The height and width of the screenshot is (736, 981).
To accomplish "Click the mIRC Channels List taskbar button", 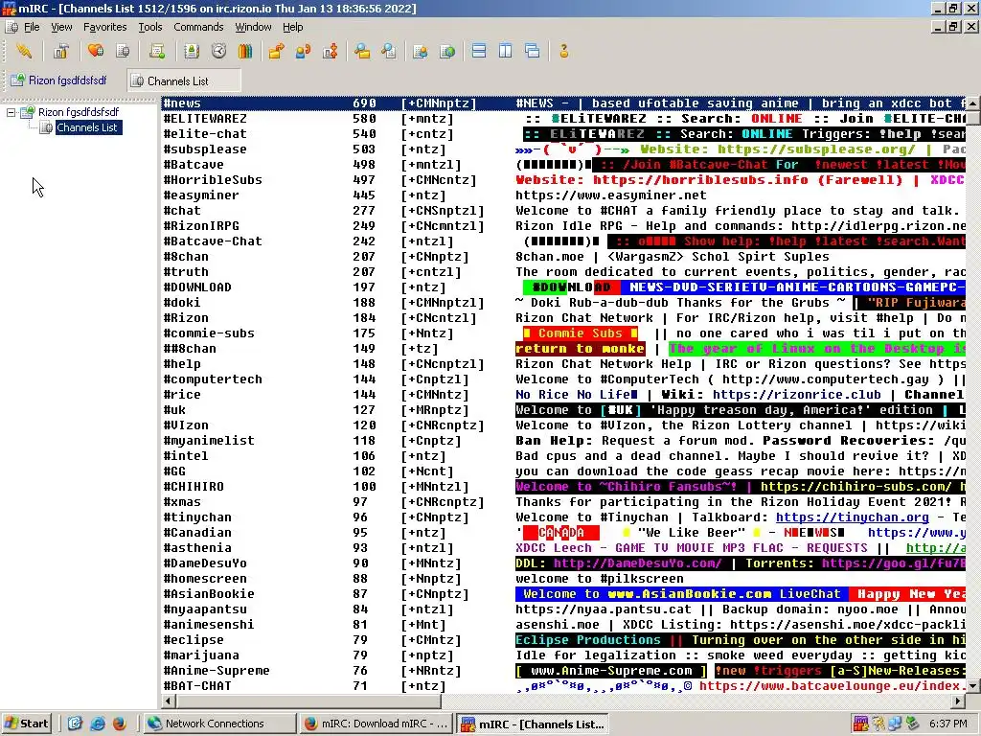I will point(533,724).
